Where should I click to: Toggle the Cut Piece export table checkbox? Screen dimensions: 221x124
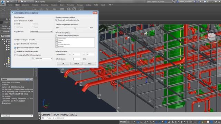pos(15,27)
